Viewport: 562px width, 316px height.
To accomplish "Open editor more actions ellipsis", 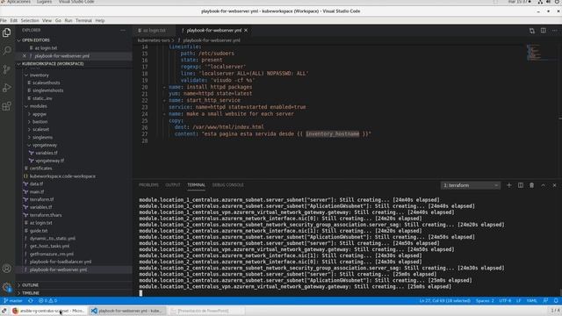I will pyautogui.click(x=555, y=31).
